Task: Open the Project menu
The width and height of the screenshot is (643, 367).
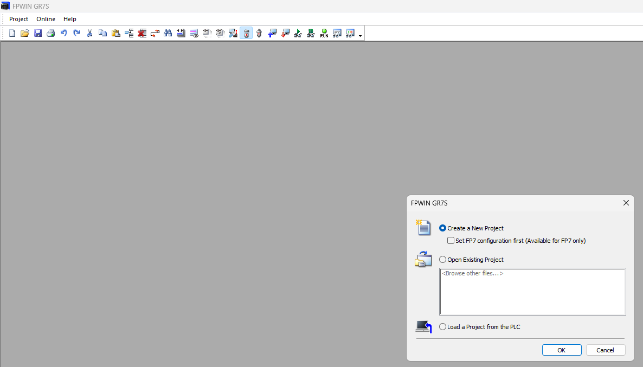Action: pyautogui.click(x=18, y=19)
